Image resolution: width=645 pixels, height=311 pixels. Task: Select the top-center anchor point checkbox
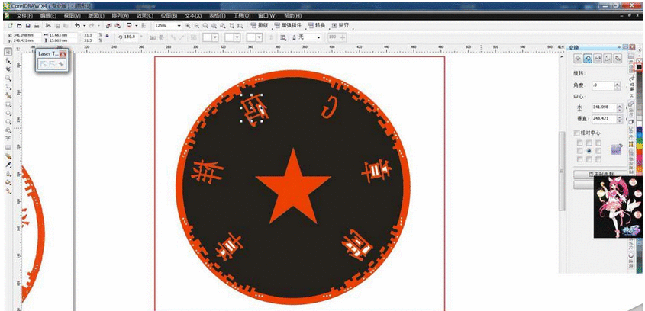(589, 143)
